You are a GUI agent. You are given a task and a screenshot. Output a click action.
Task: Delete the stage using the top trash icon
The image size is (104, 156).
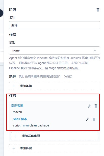tap(98, 10)
